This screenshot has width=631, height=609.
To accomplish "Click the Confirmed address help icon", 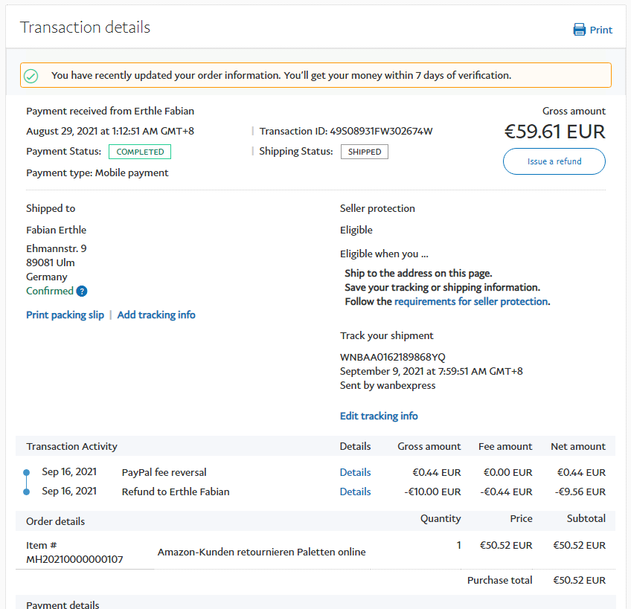I will click(x=82, y=291).
